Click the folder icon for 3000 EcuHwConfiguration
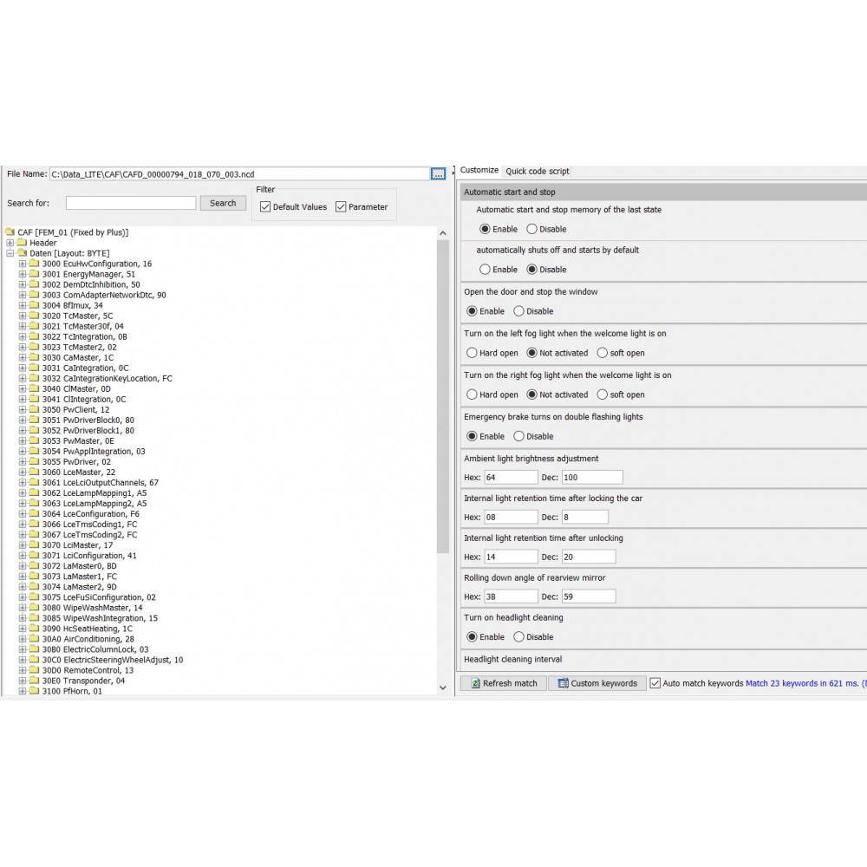This screenshot has height=867, width=867. point(34,264)
